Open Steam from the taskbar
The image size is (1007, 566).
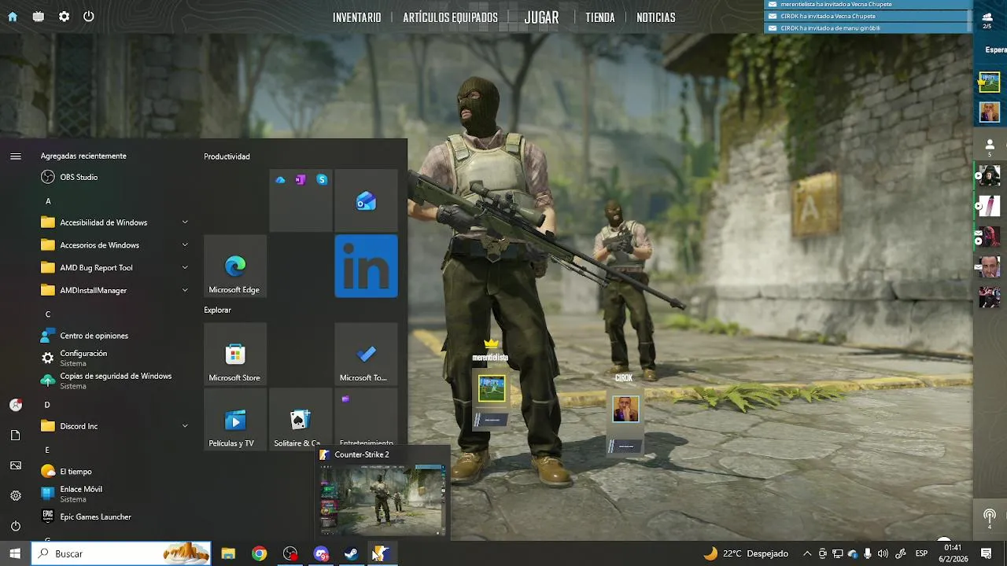(x=351, y=553)
